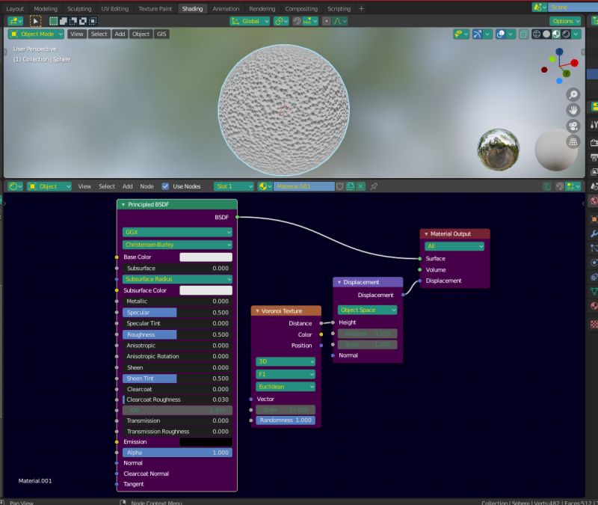Change the Euclidean distance metric dropdown
Viewport: 598px width, 505px height.
[x=286, y=386]
